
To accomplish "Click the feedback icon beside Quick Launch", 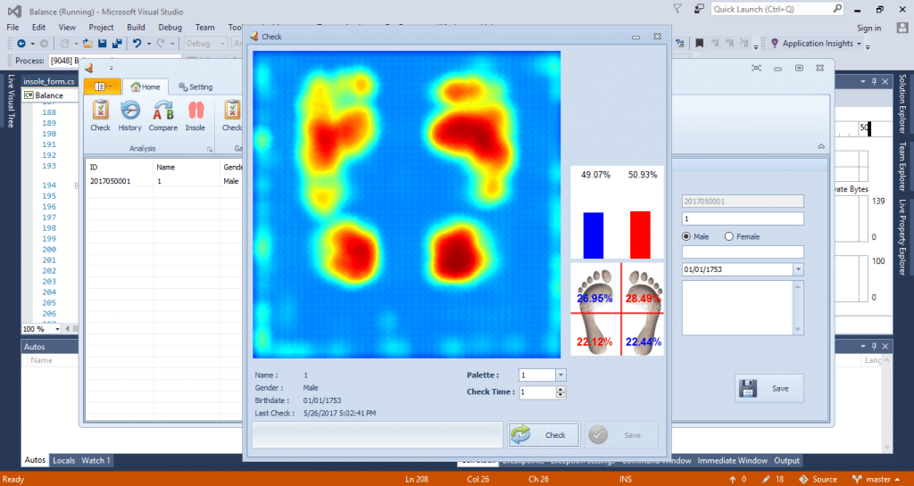I will point(697,10).
